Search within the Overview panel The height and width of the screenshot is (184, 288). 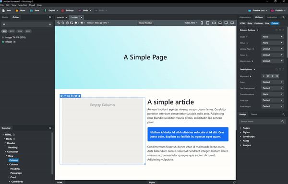click(x=50, y=128)
